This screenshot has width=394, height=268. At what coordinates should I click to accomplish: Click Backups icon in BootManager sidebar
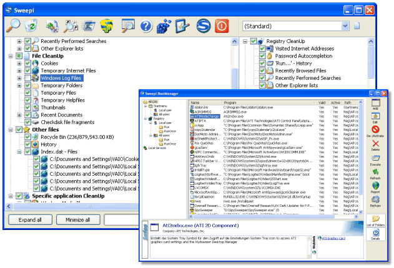[x=375, y=199]
